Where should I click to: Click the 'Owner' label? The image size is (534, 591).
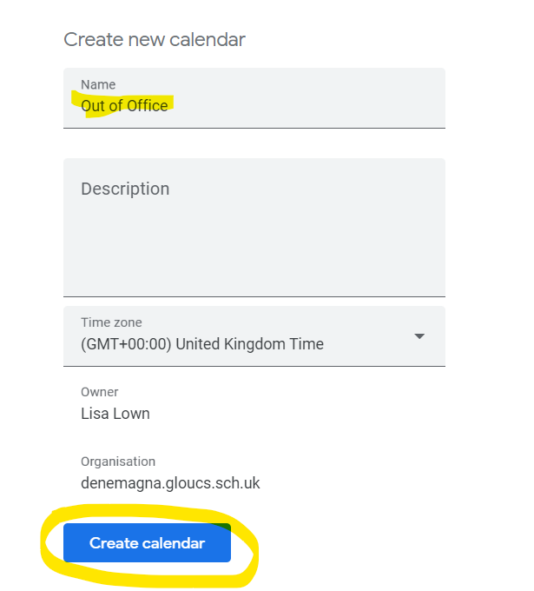(x=99, y=392)
